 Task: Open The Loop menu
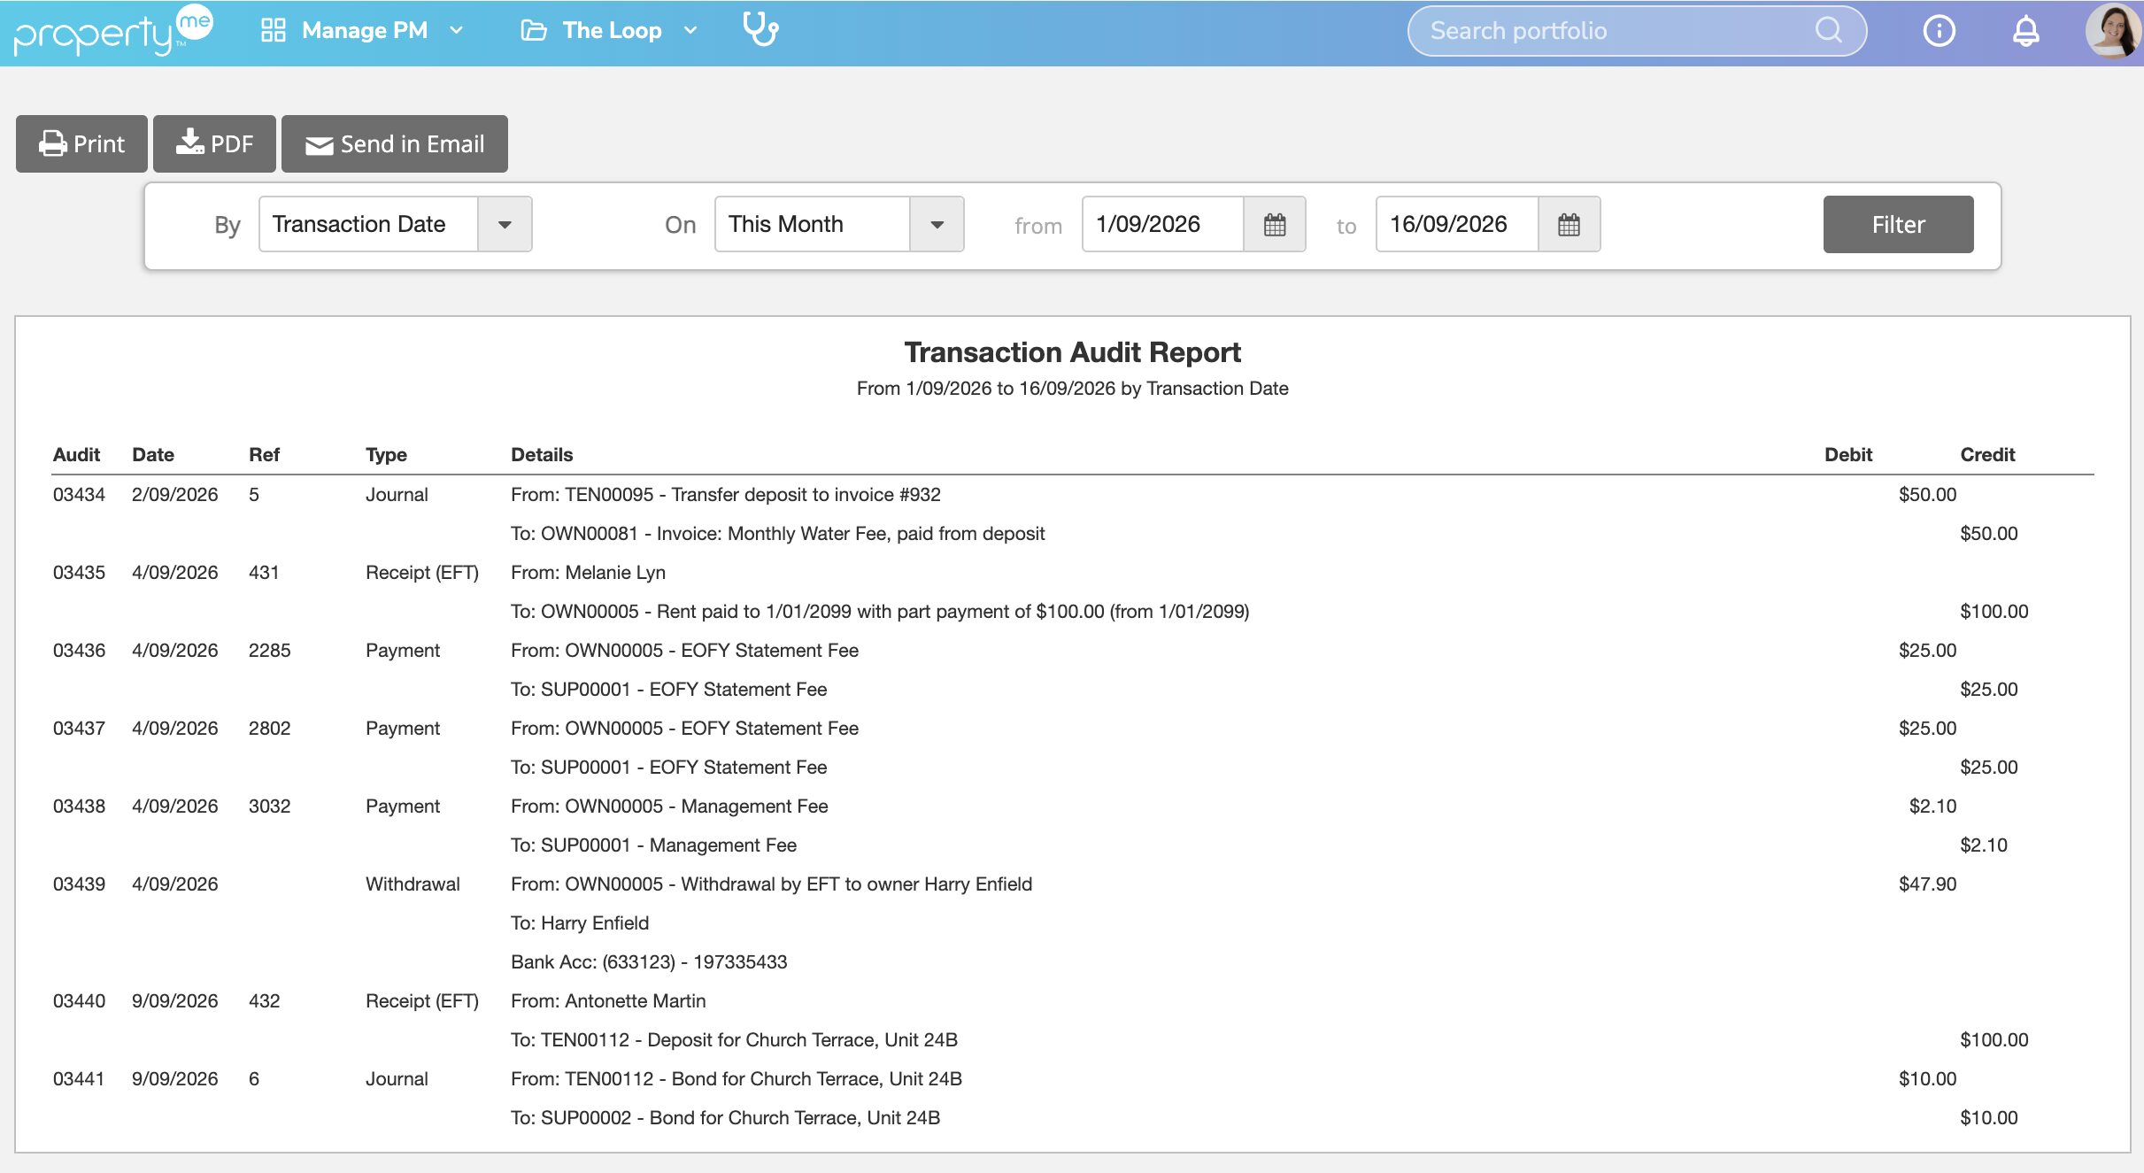pos(610,30)
